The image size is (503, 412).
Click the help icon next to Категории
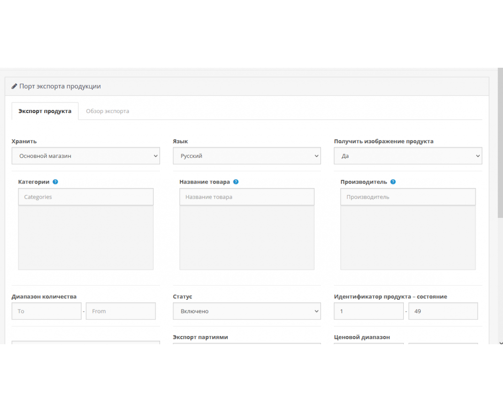click(x=55, y=182)
